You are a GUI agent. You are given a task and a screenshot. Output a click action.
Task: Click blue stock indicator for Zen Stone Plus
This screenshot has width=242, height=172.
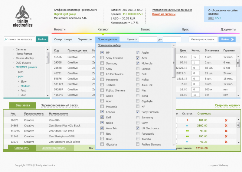[187, 126]
